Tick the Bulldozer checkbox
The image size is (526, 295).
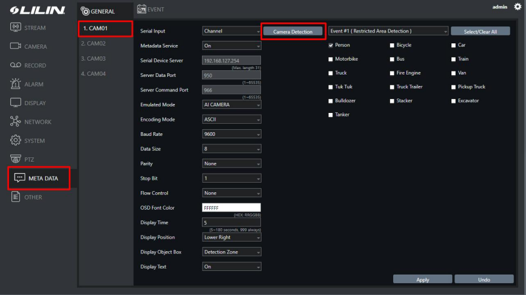point(331,101)
